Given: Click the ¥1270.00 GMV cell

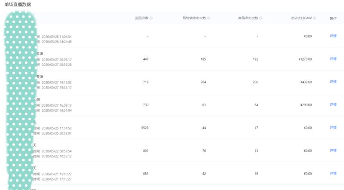Looking at the screenshot, I should [x=305, y=59].
